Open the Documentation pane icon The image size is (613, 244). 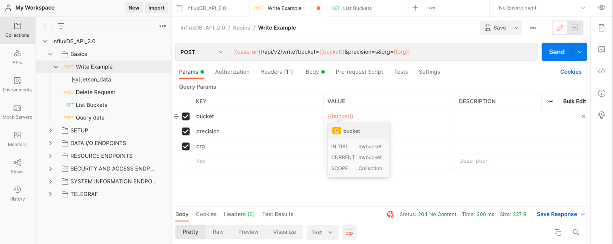coord(602,28)
